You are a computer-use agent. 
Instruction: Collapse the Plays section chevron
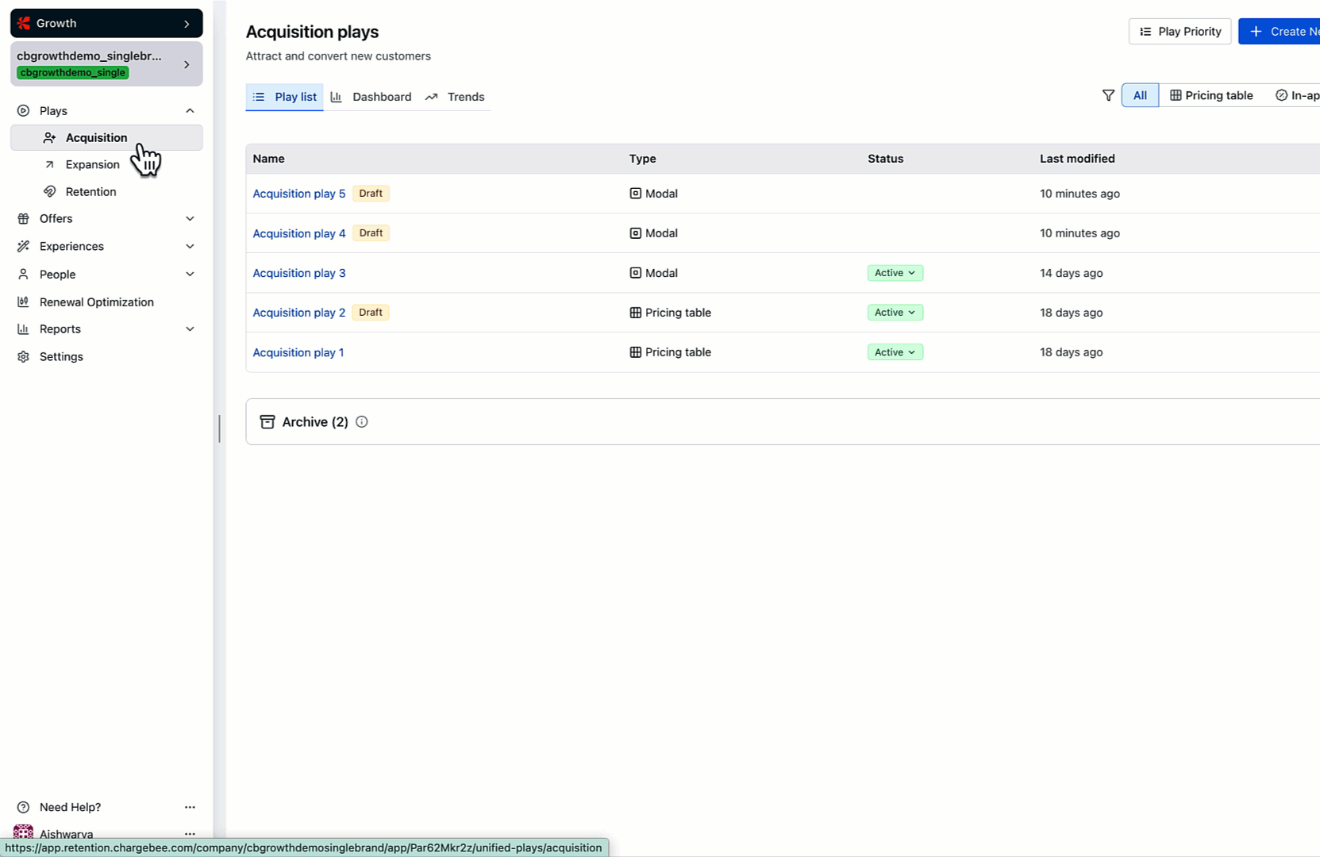point(190,111)
